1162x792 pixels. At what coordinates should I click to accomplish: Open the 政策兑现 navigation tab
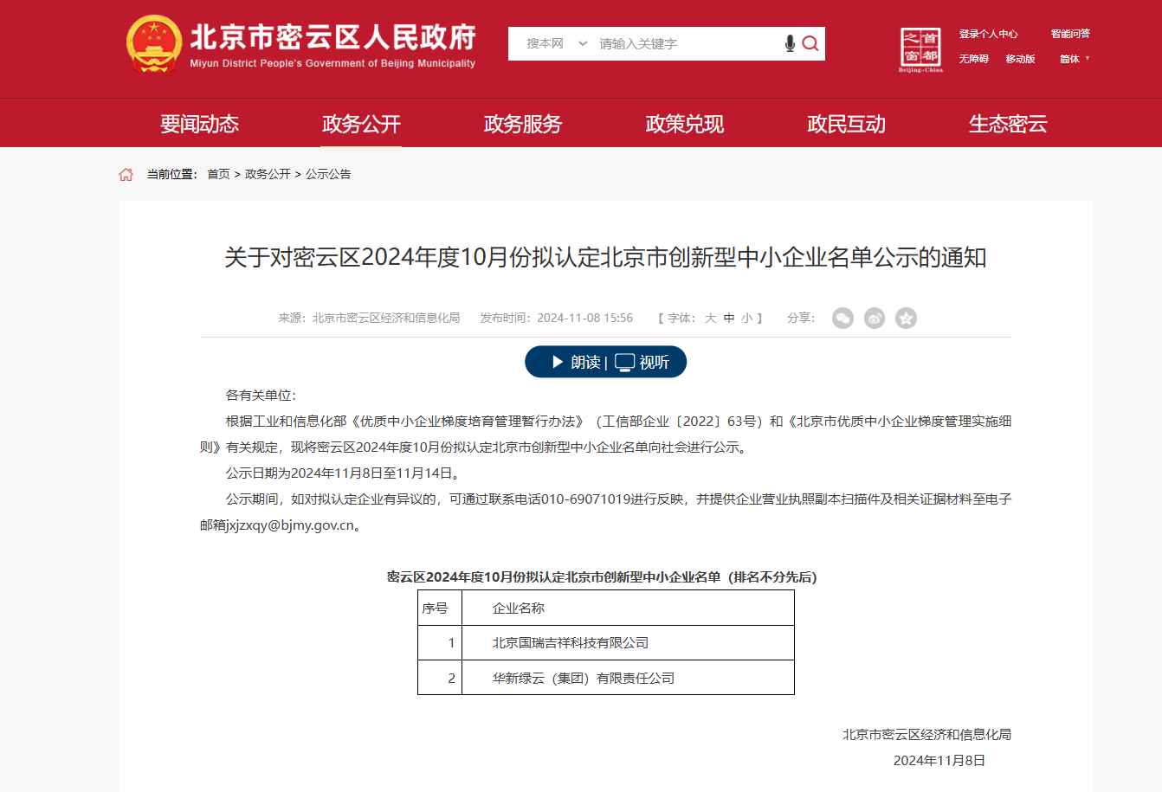(x=684, y=124)
